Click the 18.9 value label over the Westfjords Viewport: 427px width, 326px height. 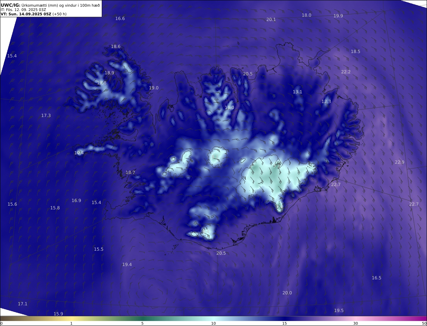pyautogui.click(x=109, y=73)
